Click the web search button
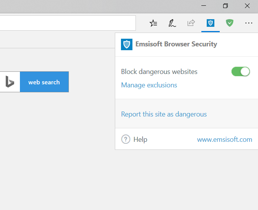258x210 pixels. coord(44,82)
